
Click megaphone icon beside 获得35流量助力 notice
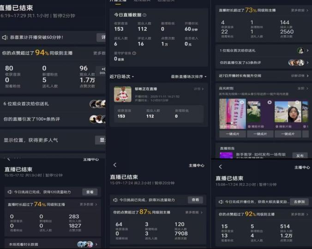(115, 200)
